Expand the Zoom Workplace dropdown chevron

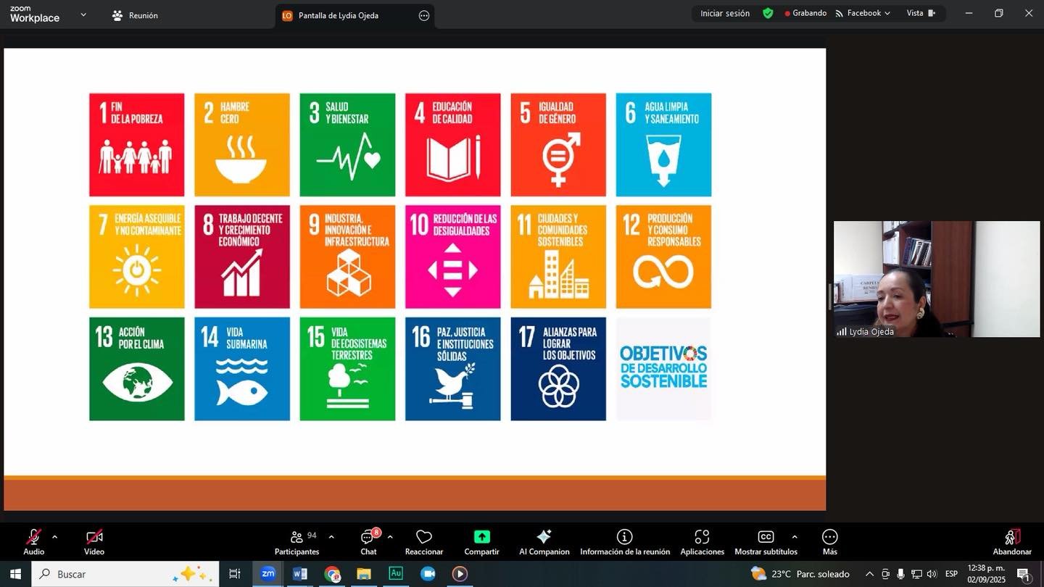click(x=83, y=14)
